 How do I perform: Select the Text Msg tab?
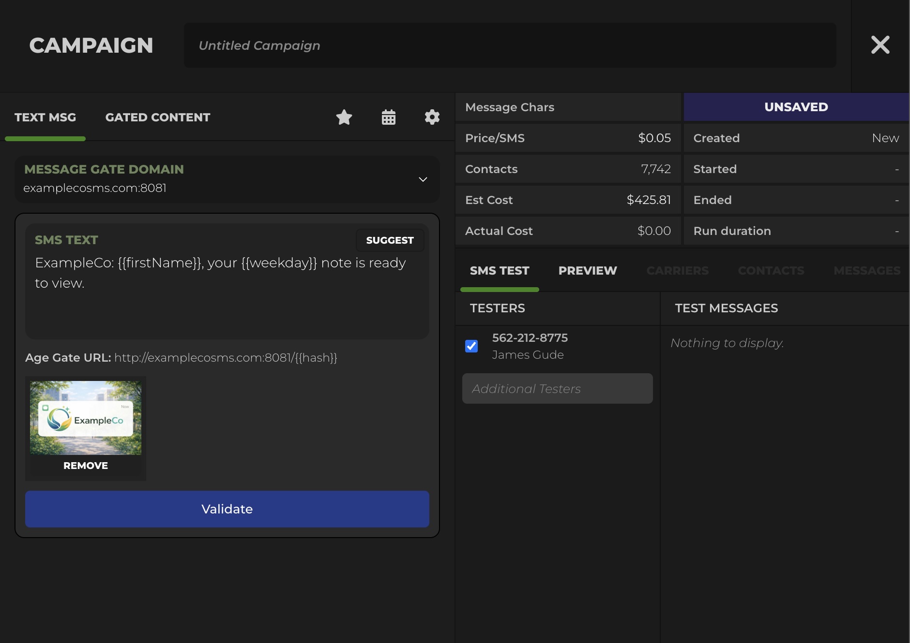coord(45,117)
